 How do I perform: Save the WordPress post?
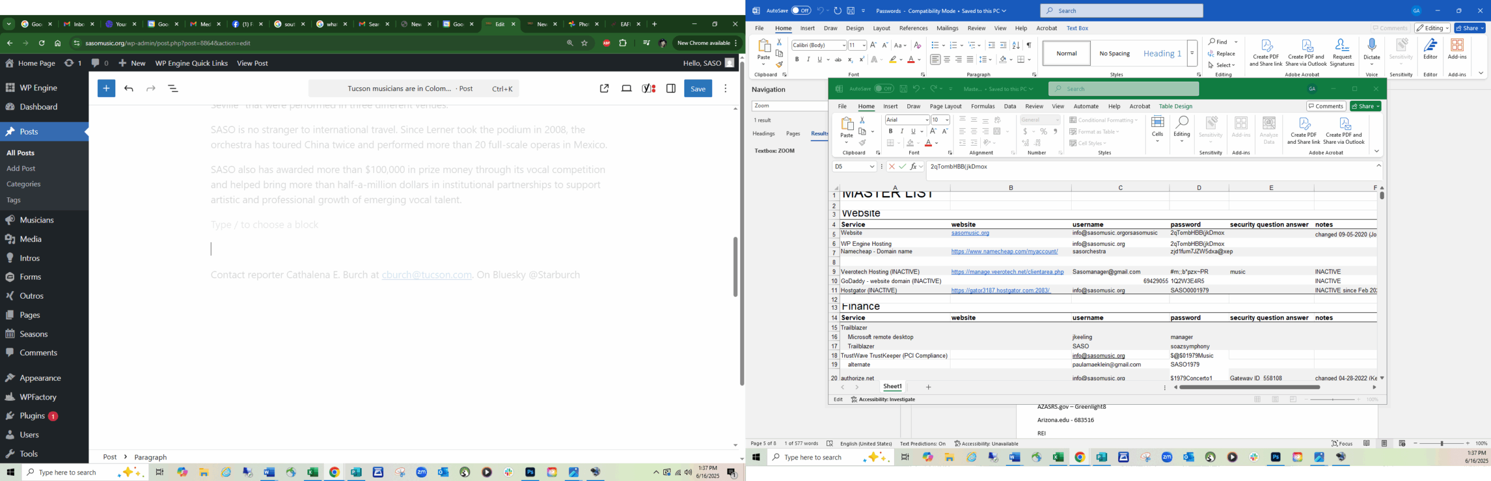[x=698, y=89]
